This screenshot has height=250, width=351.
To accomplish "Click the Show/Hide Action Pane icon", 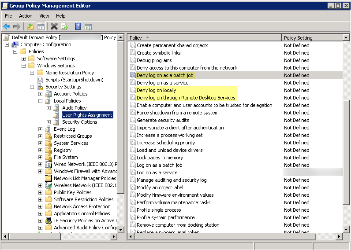I will click(88, 27).
